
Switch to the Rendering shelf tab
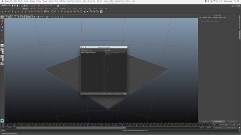coord(55,9)
